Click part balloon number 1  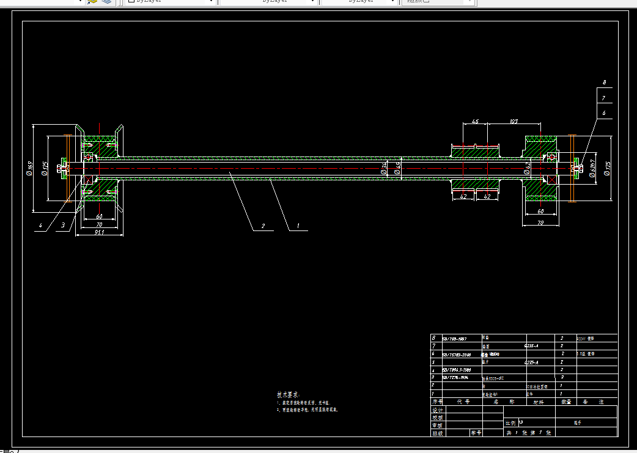click(298, 226)
